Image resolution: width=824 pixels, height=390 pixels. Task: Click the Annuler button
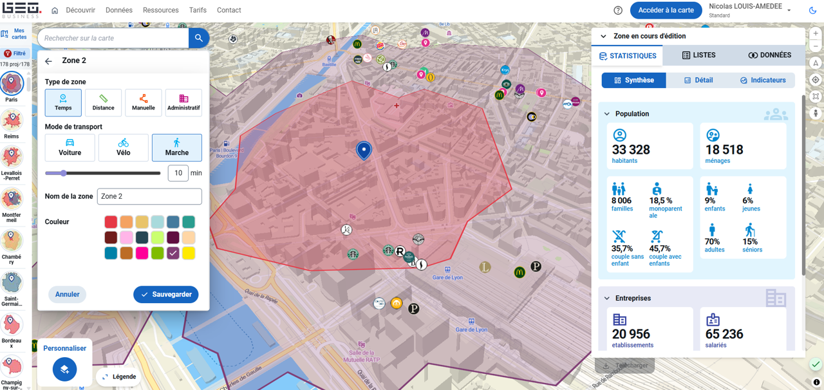(x=68, y=294)
